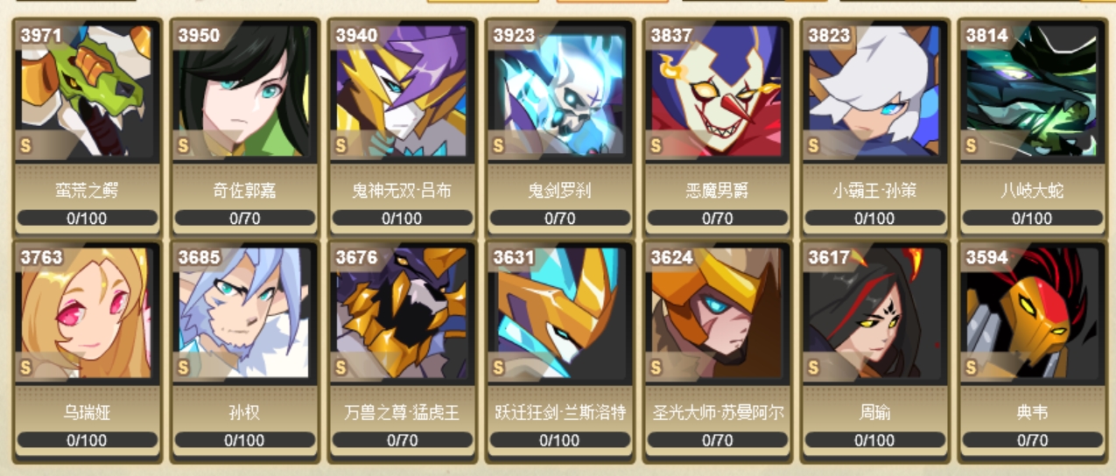The width and height of the screenshot is (1116, 476).
Task: Open the 奇佐郭嘉 hero card portrait
Action: (x=244, y=90)
